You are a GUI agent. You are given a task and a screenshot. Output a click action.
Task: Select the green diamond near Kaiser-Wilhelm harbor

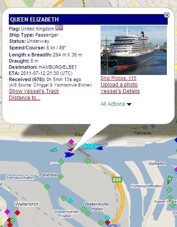coord(170,198)
